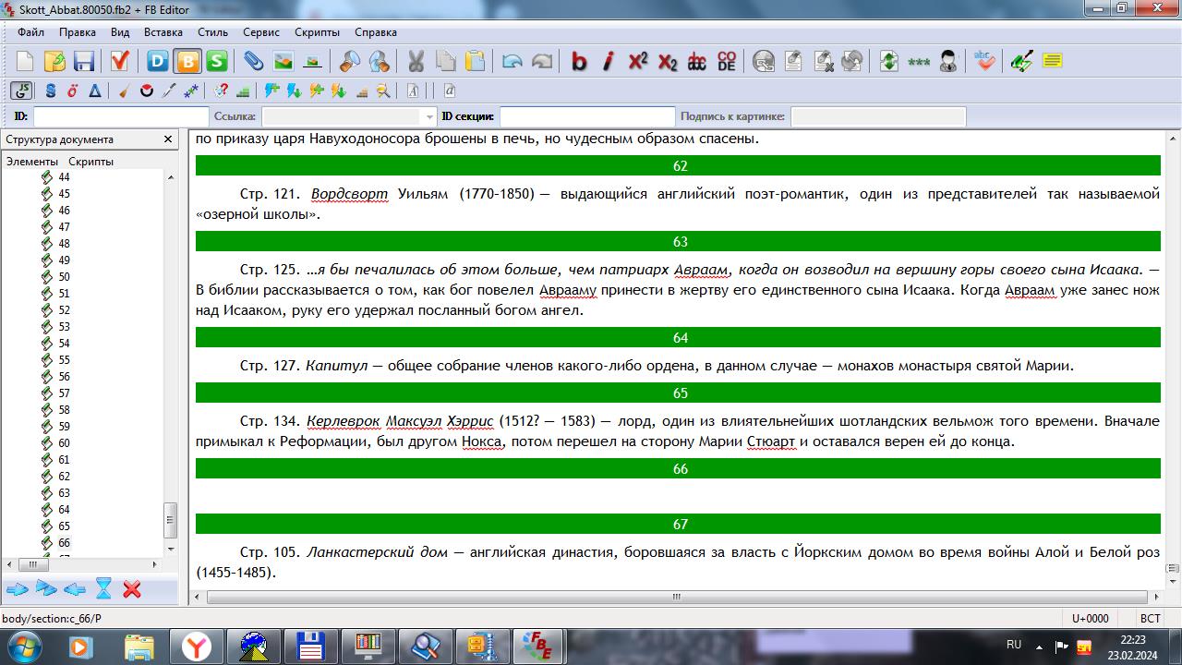This screenshot has width=1182, height=665.
Task: Open the Ссылка dropdown list
Action: 428,116
